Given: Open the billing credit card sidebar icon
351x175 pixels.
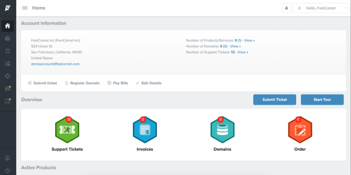Looking at the screenshot, I should (8, 64).
